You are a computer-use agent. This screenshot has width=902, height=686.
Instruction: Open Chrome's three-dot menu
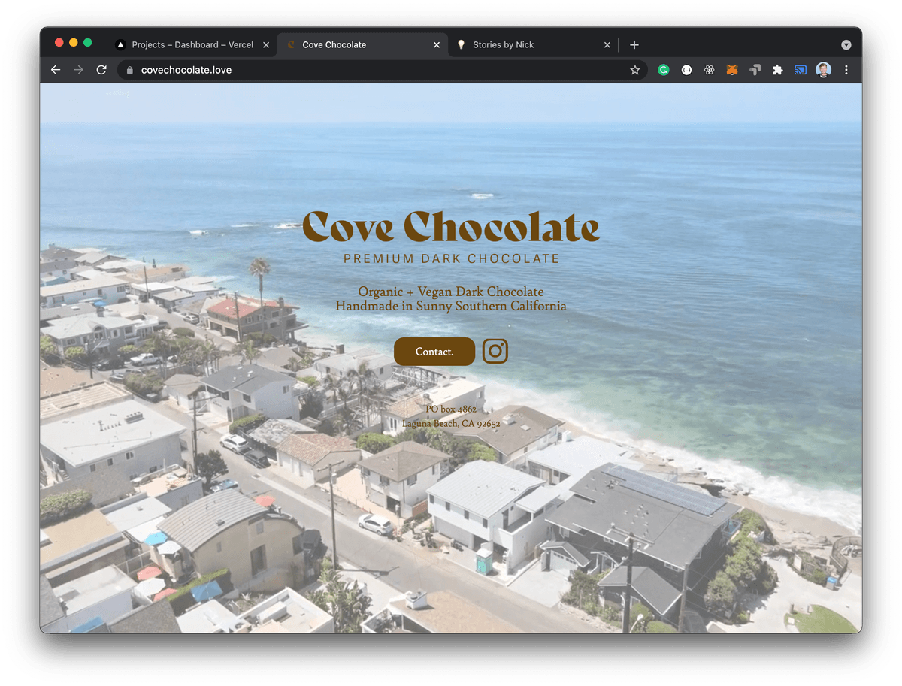coord(846,69)
